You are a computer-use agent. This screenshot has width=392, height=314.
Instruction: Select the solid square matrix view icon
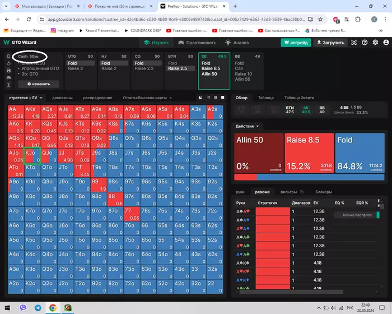[222, 98]
